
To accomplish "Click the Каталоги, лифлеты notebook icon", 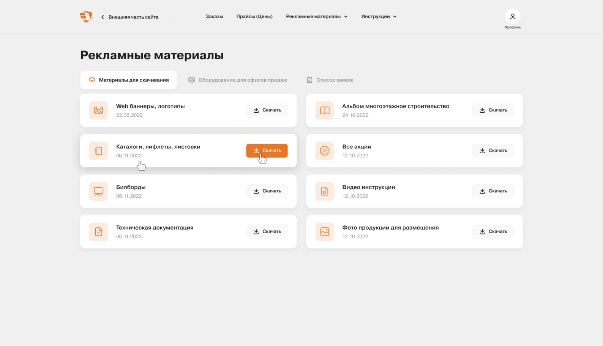I will tap(98, 151).
